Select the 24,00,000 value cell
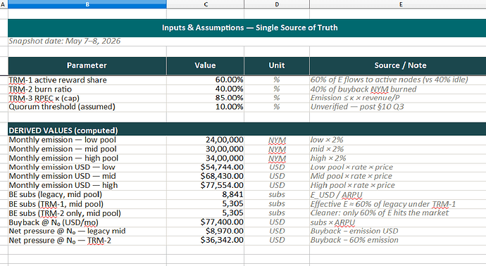 pyautogui.click(x=205, y=140)
